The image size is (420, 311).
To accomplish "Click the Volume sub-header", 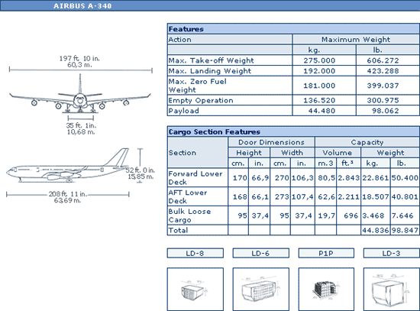I will tap(338, 153).
